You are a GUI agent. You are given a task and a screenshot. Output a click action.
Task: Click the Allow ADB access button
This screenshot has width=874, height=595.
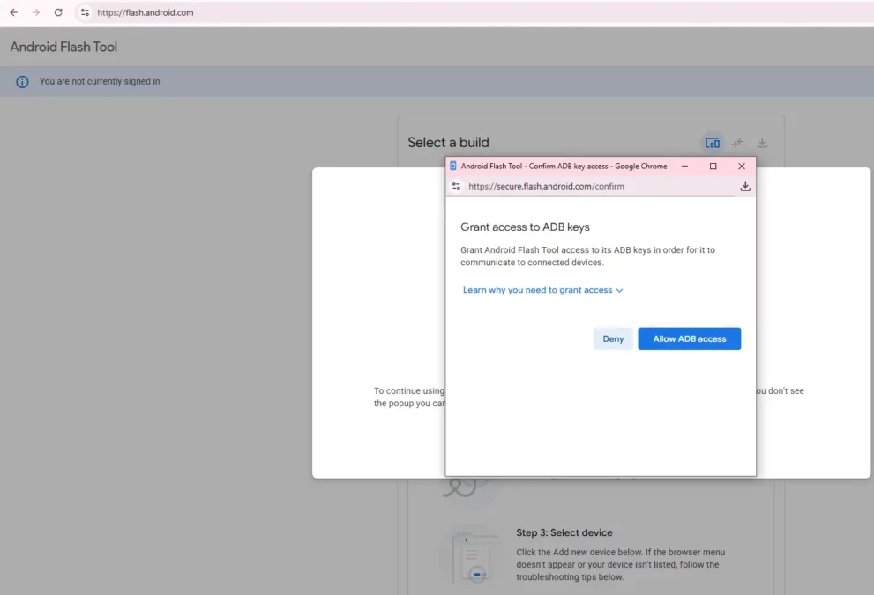click(689, 339)
